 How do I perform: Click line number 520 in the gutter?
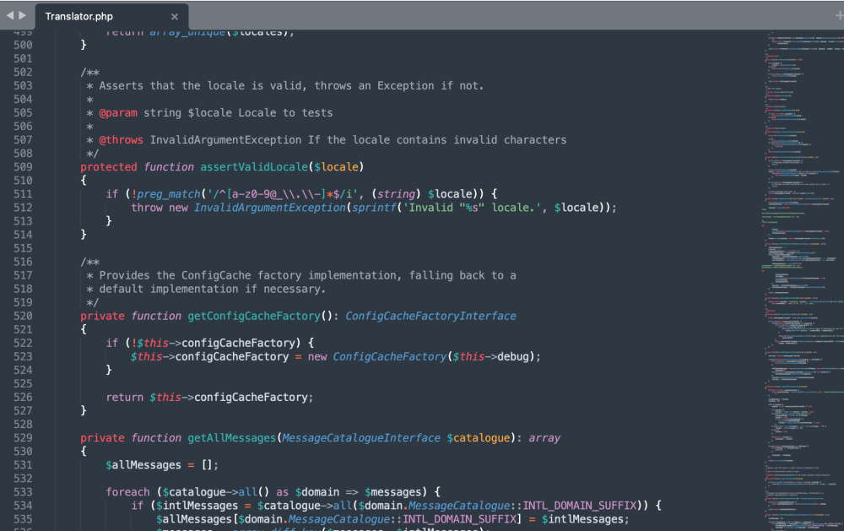(x=24, y=316)
